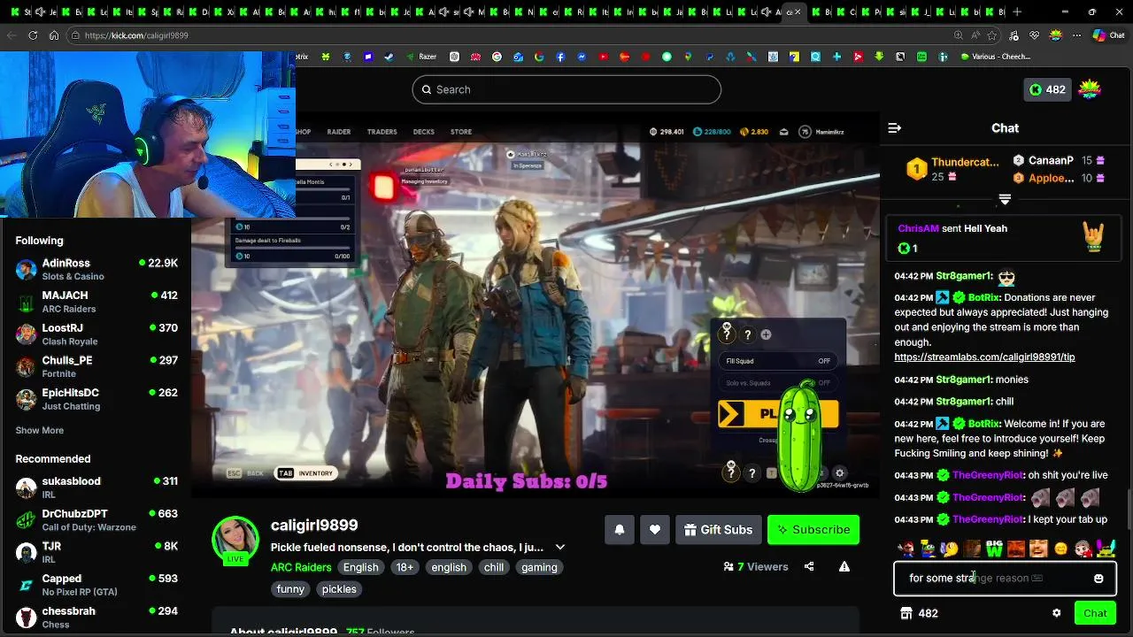Open MAJACH channel in Following

click(96, 303)
